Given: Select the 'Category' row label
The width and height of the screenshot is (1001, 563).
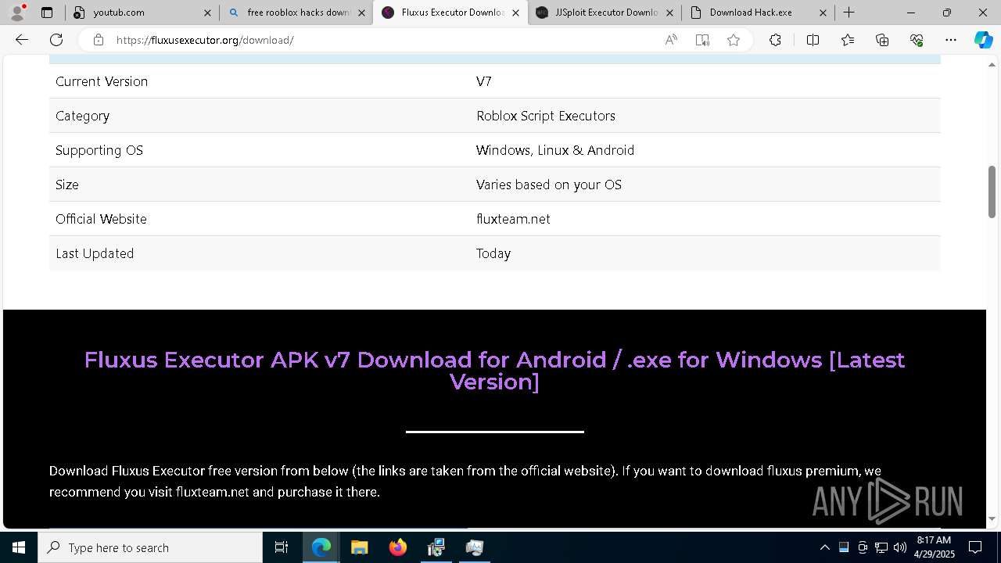Looking at the screenshot, I should click(x=82, y=116).
